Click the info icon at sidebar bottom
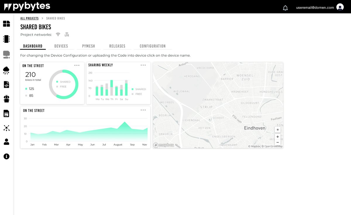This screenshot has height=215, width=351. (6, 156)
